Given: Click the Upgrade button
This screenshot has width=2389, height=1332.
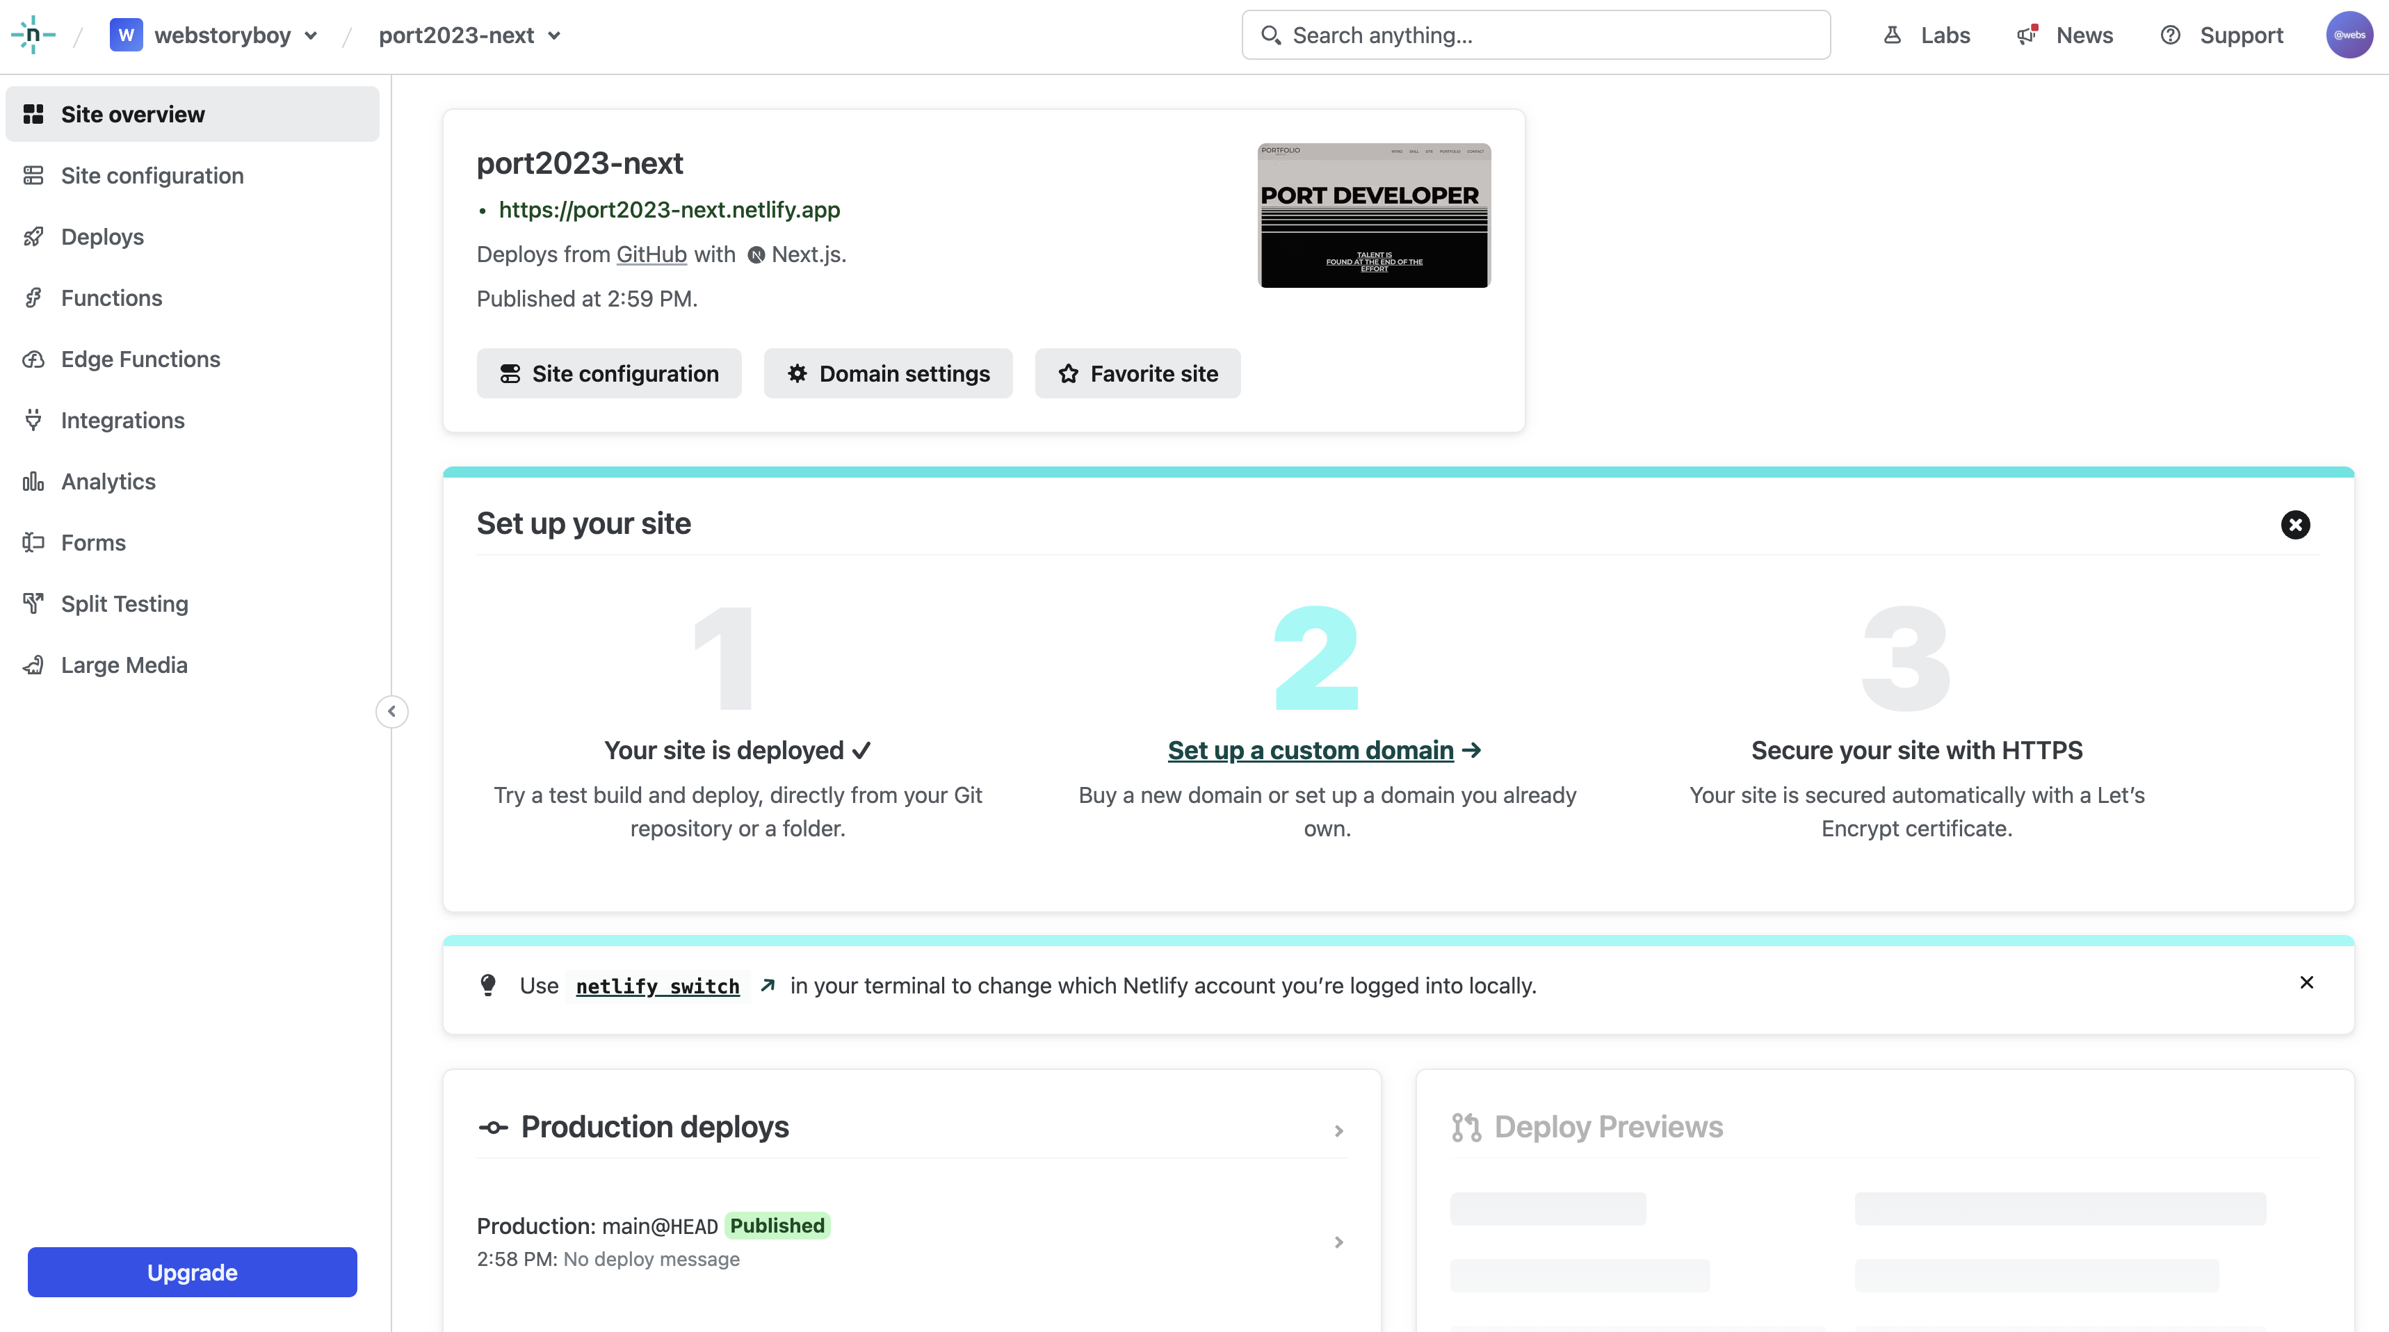Looking at the screenshot, I should pos(192,1272).
